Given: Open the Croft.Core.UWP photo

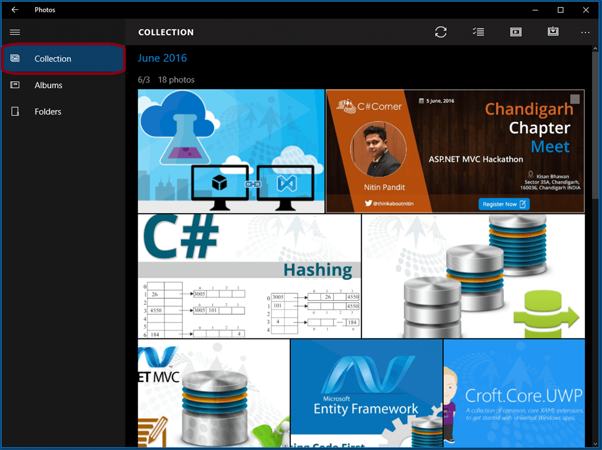Looking at the screenshot, I should (514, 393).
